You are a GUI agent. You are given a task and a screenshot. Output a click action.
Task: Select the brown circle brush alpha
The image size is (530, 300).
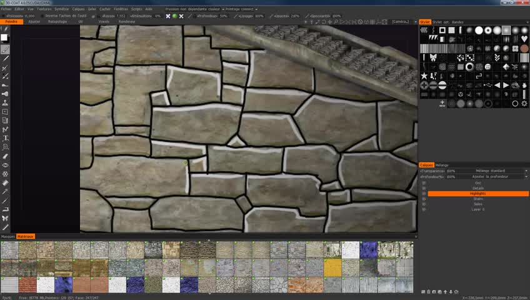[524, 49]
